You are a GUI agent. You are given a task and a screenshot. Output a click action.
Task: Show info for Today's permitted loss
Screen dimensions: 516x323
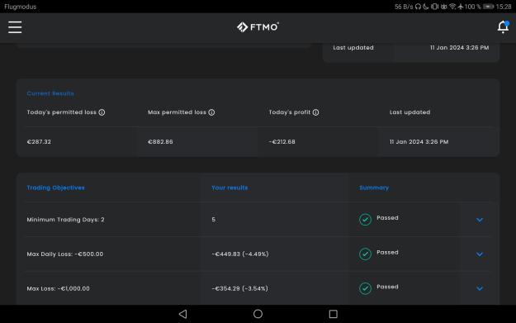click(x=102, y=112)
